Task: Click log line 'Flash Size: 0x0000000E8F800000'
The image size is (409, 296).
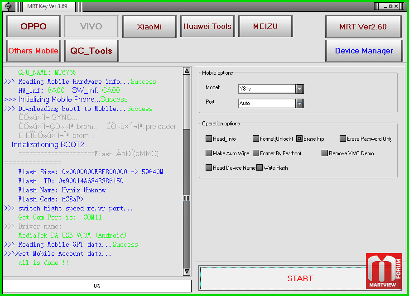Action: [x=91, y=172]
